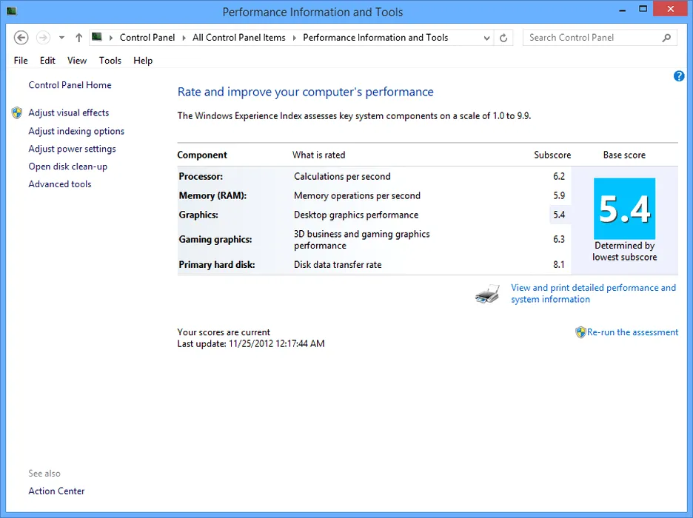This screenshot has width=693, height=518.
Task: Click shield icon beside Adjust visual effects
Action: click(17, 113)
